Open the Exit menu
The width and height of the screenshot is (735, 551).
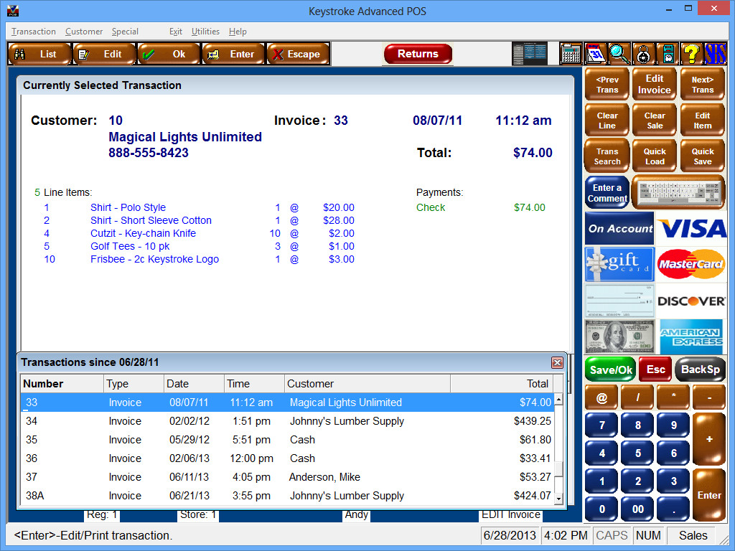pyautogui.click(x=176, y=32)
